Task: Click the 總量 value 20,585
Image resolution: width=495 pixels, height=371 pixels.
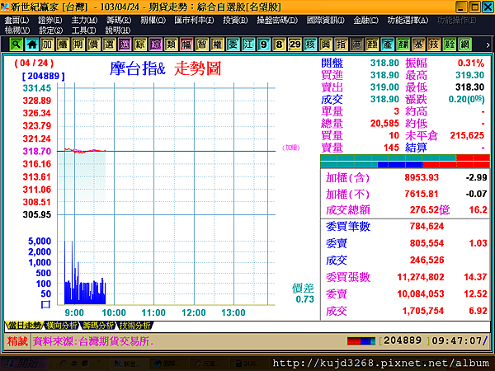Action: click(384, 124)
